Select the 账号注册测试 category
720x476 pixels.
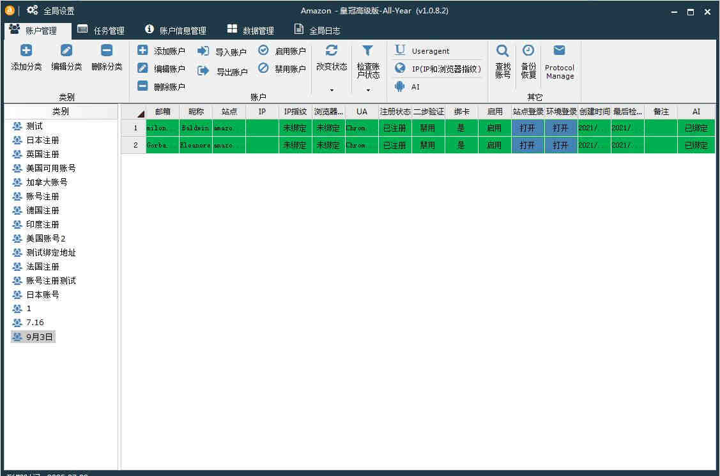click(x=51, y=281)
